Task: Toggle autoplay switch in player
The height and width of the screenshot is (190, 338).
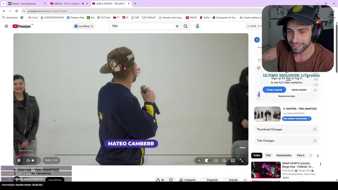Action: click(208, 160)
